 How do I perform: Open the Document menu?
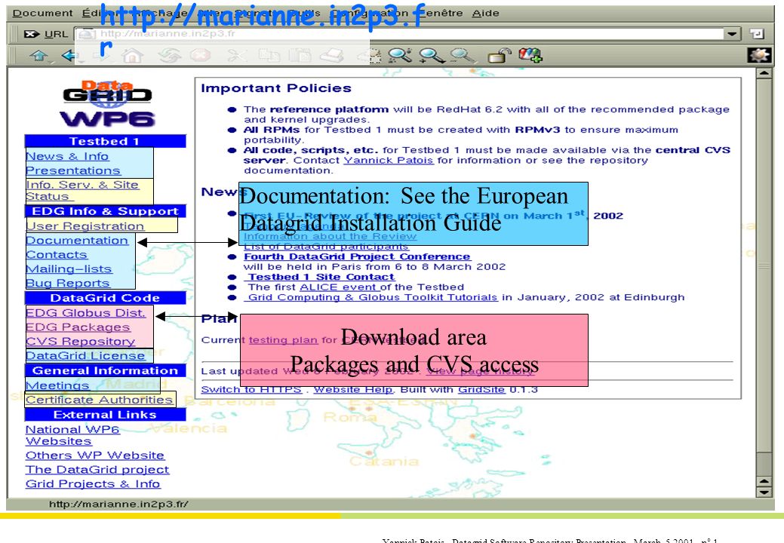[x=42, y=13]
